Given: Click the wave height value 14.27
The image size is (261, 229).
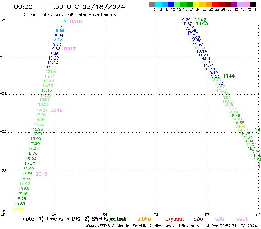Looking at the screenshot, I should 42,110.
